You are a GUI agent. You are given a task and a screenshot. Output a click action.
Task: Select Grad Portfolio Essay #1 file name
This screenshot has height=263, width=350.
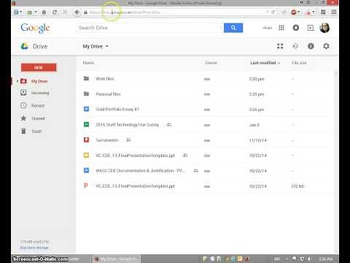coord(117,110)
